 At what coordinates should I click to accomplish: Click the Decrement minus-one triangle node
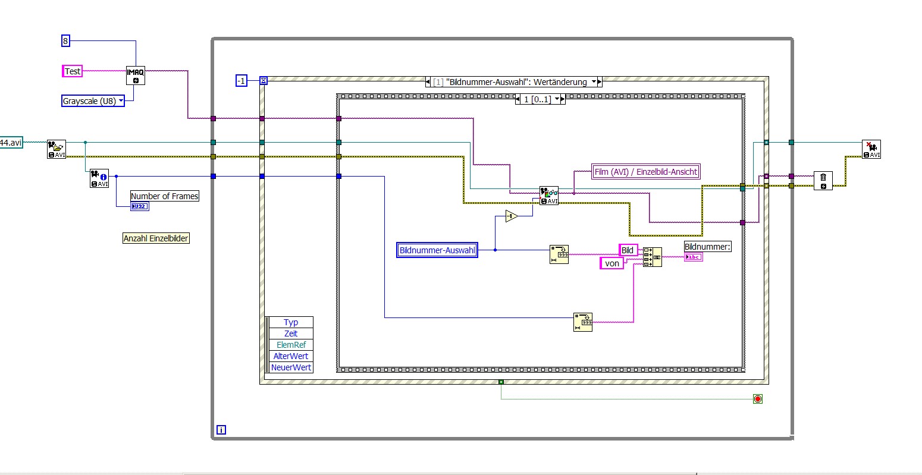coord(512,216)
